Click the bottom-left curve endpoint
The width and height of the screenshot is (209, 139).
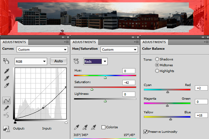15,118
